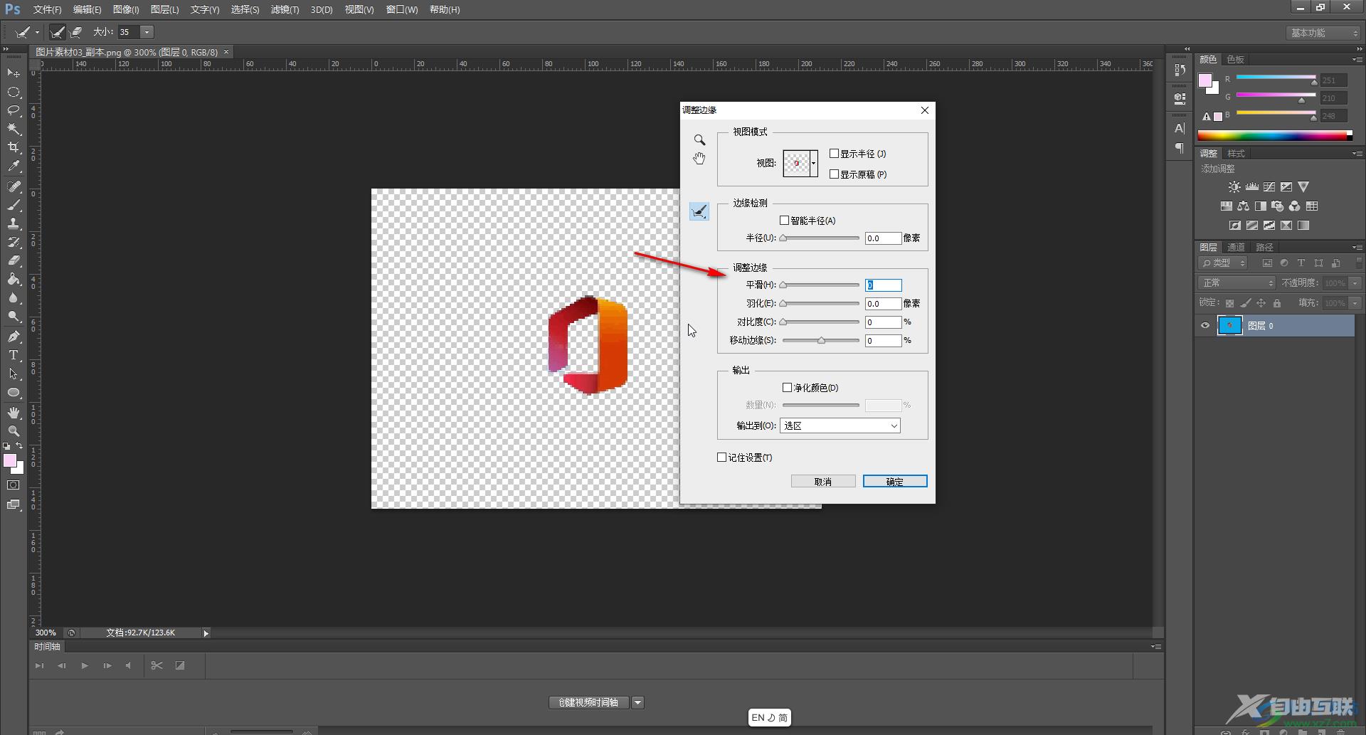Screen dimensions: 1366x735
Task: Open the tool preset picker dropdown
Action: pyautogui.click(x=37, y=32)
